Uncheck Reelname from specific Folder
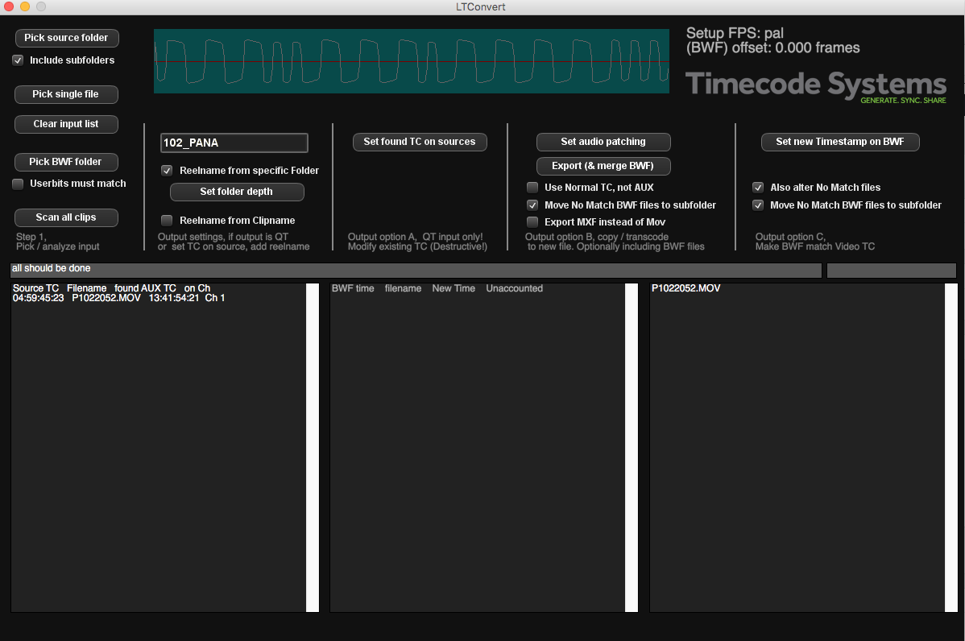This screenshot has width=965, height=641. click(167, 171)
